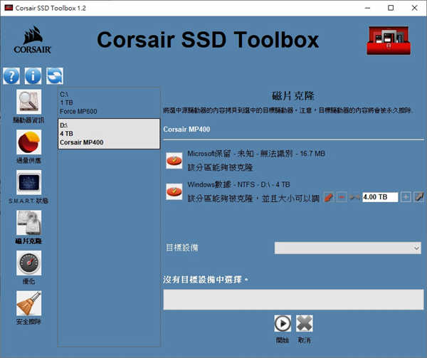Click the 'Microsoft保留 - 未知 - 無法識別 - 16.7 MB' text
Image resolution: width=427 pixels, height=358 pixels.
256,154
